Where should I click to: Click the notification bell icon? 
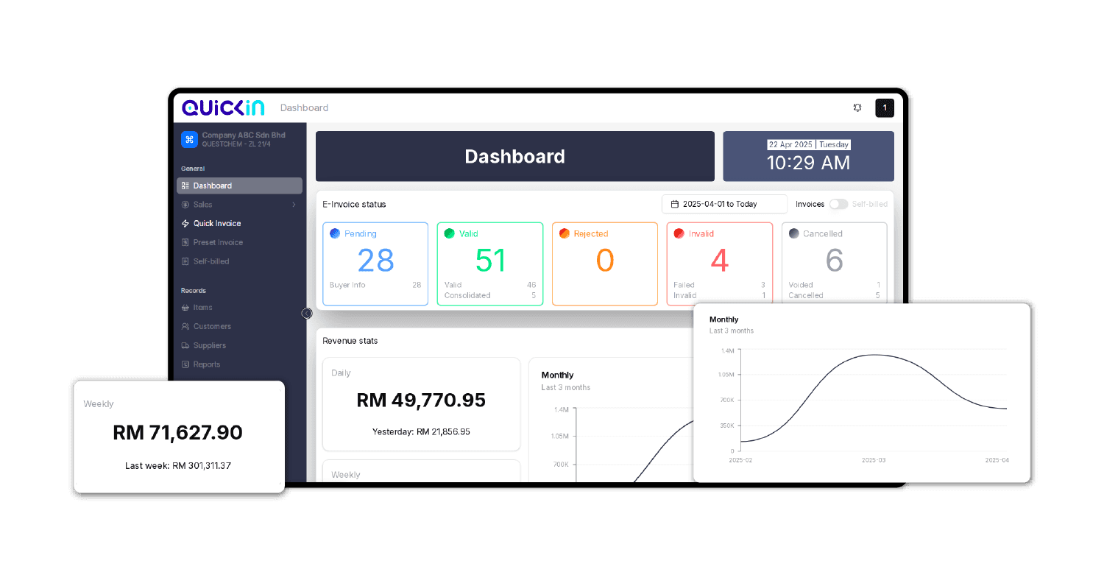pos(857,108)
